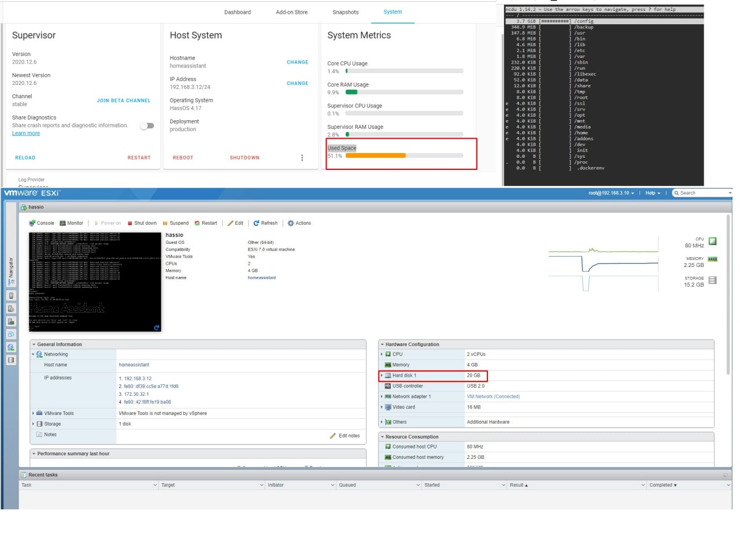Image resolution: width=740 pixels, height=534 pixels.
Task: Expand the Others hardware row
Action: coord(382,422)
